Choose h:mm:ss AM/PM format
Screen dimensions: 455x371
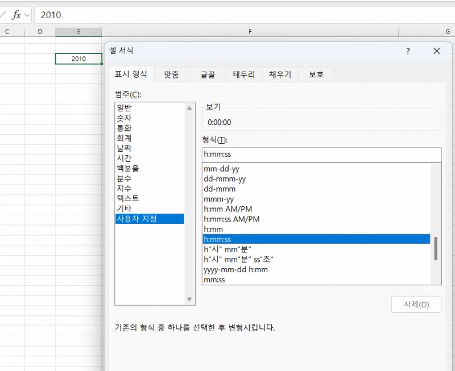coord(316,219)
